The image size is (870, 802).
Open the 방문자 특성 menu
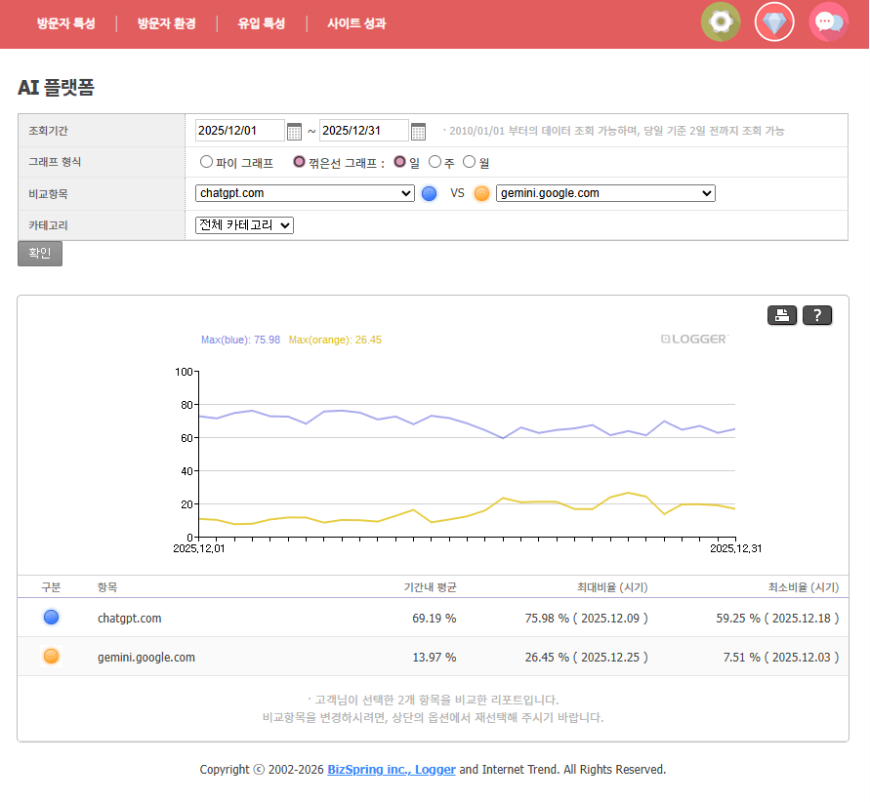click(65, 23)
